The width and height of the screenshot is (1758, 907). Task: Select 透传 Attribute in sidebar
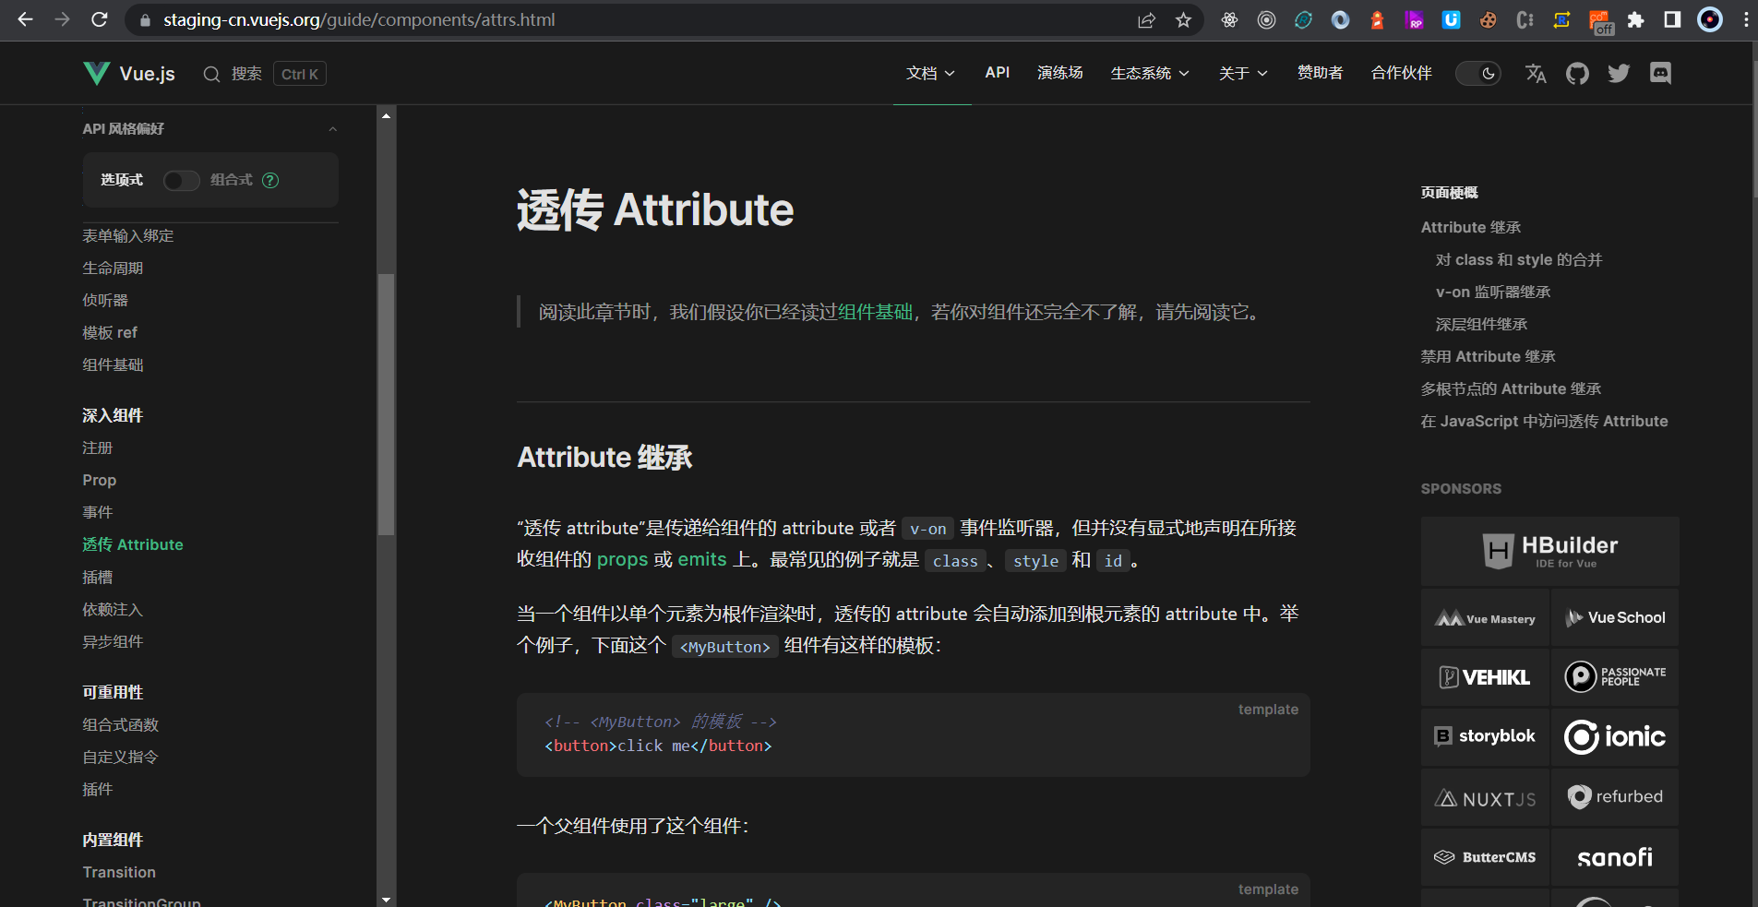coord(133,544)
